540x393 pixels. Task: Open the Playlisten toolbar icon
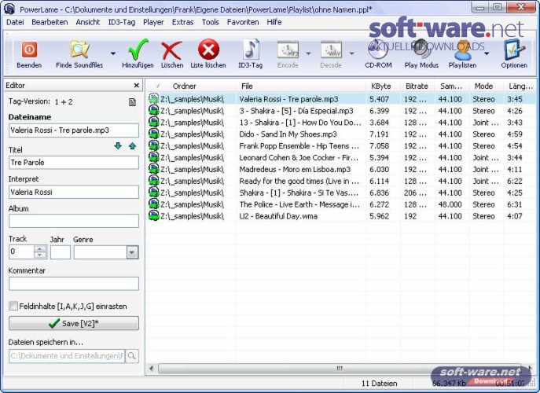[462, 50]
